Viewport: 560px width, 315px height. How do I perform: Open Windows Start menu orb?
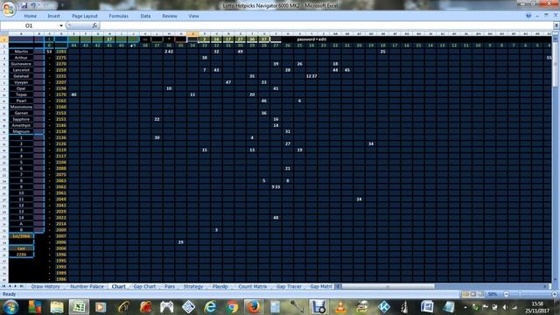[x=10, y=307]
